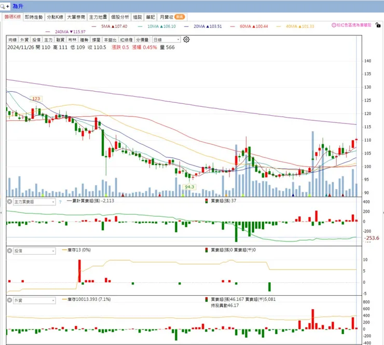
Task: Open the 投信 panel dropdown
Action: (34, 251)
